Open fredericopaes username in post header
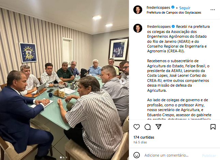220x160 pixels. (x=158, y=7)
